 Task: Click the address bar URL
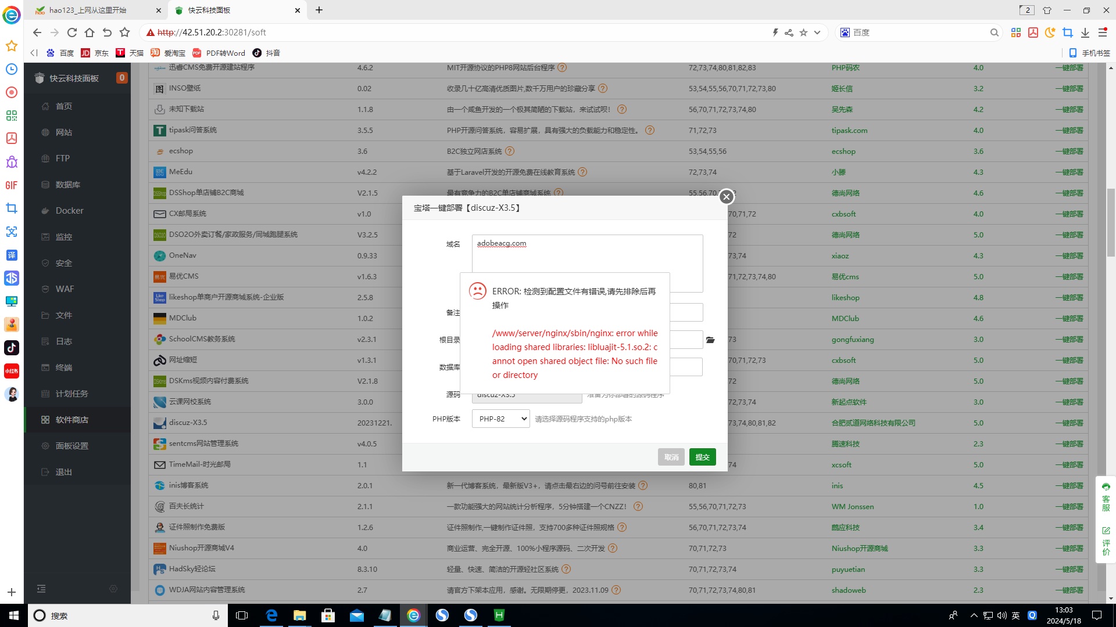coord(212,33)
